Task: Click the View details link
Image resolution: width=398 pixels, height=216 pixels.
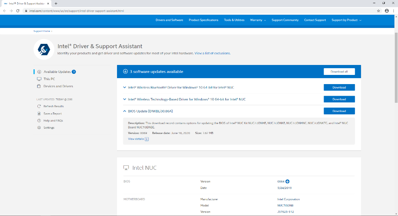Action: click(136, 139)
